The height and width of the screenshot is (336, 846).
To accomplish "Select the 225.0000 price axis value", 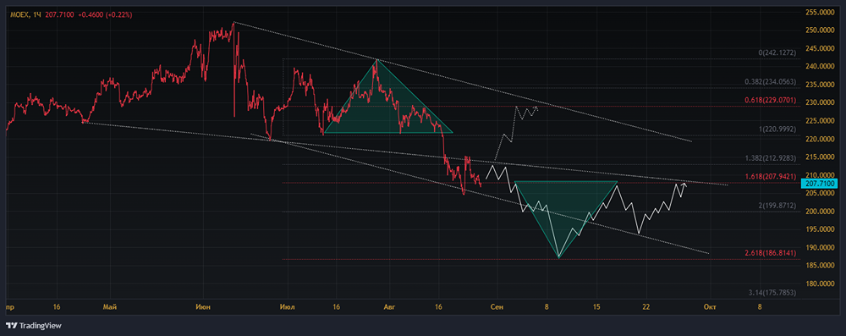I will click(x=820, y=121).
